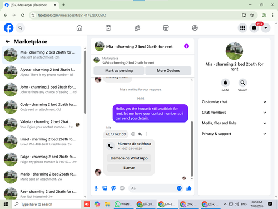Image resolution: width=278 pixels, height=209 pixels.
Task: Open Windows Start menu
Action: pyautogui.click(x=6, y=204)
